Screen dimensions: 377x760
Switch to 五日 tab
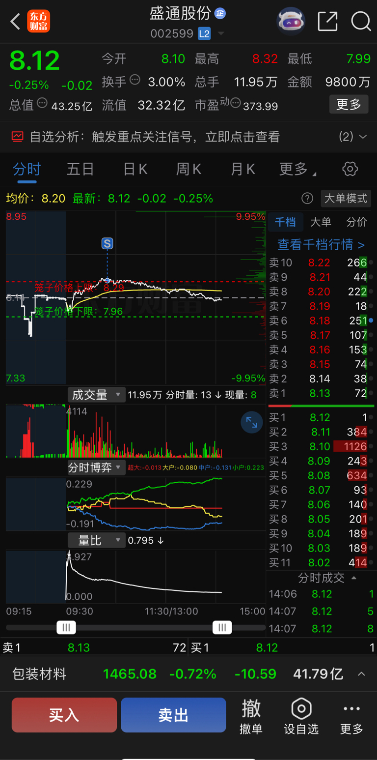(x=80, y=169)
